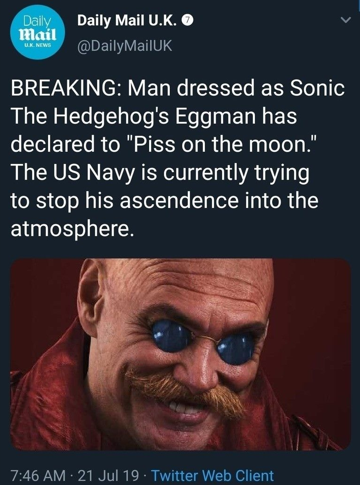Click the "U.K. NEWS" label in the avatar
The width and height of the screenshot is (360, 485).
tap(38, 45)
